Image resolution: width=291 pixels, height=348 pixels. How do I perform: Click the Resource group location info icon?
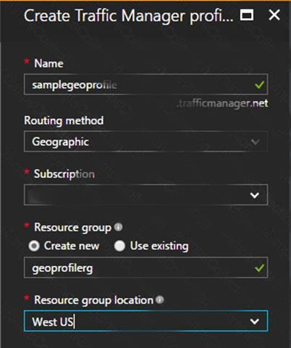(159, 299)
